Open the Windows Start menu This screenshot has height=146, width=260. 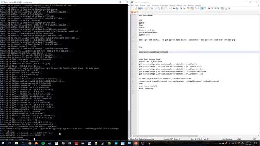[3, 143]
